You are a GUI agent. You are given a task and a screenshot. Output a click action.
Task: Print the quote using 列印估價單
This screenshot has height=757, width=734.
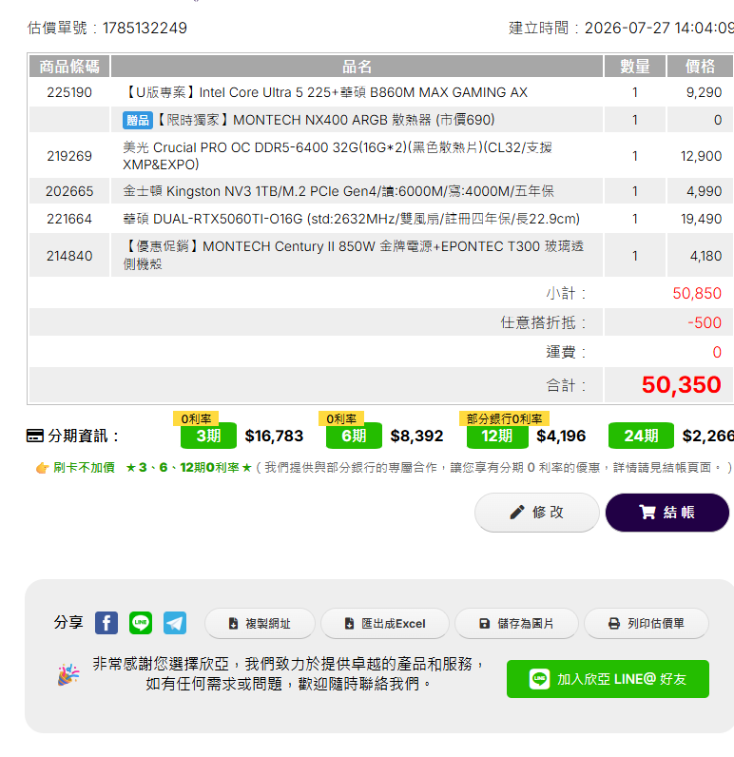[647, 623]
